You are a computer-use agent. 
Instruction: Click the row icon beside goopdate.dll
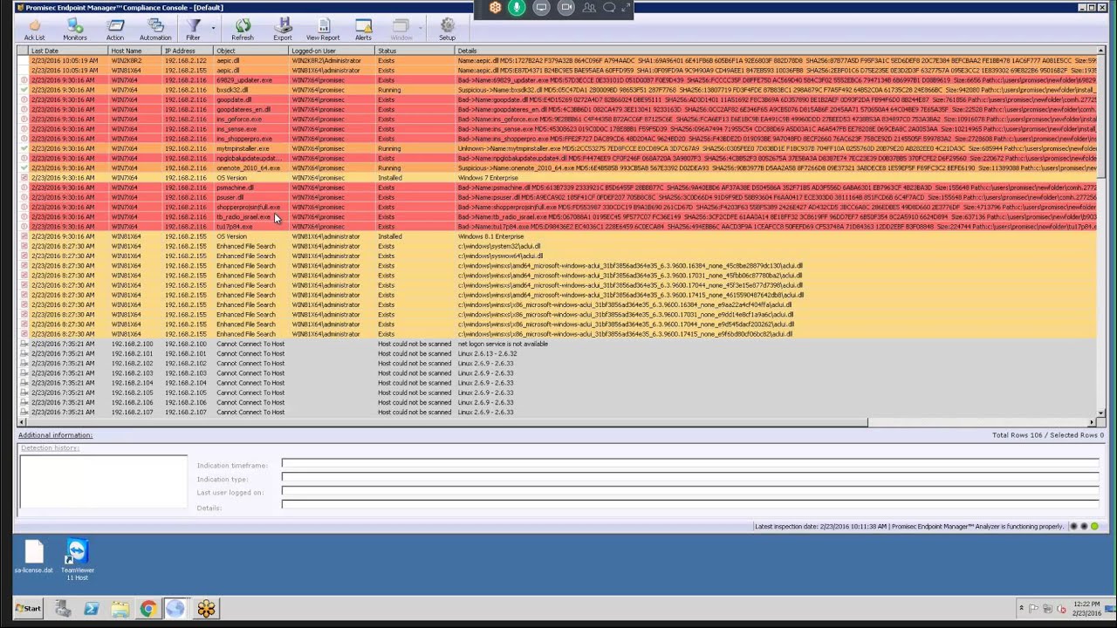24,99
